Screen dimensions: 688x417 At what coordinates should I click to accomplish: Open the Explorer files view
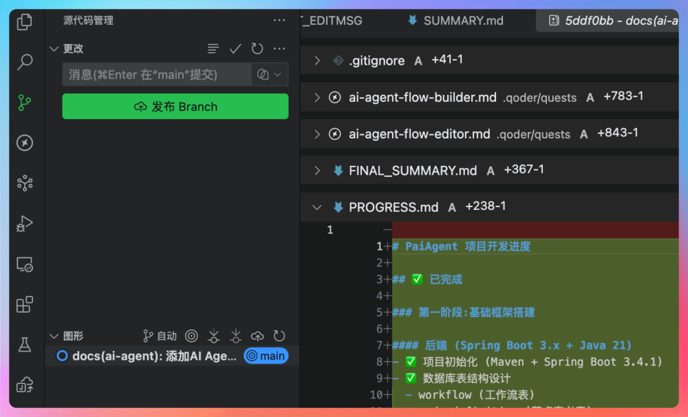25,22
